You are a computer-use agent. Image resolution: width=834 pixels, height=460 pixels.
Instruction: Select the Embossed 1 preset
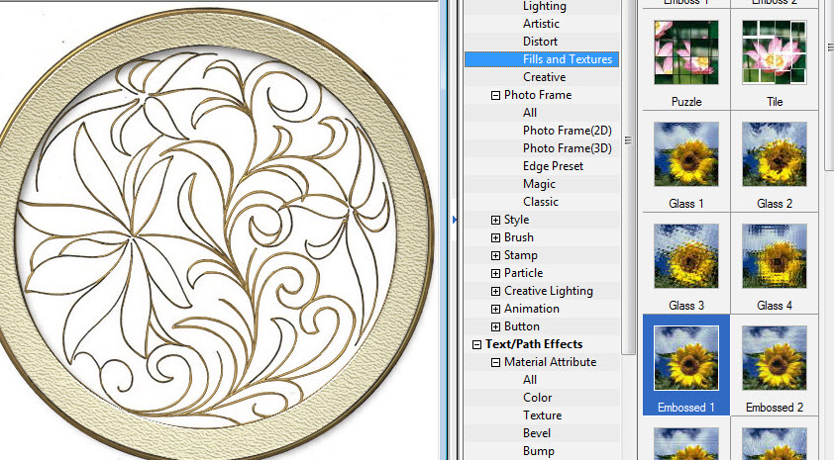pos(686,358)
